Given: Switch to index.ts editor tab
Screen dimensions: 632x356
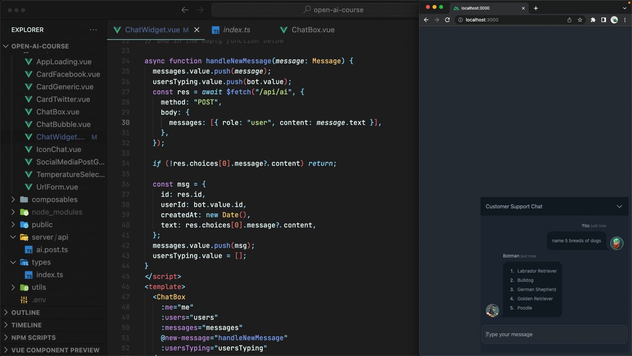Looking at the screenshot, I should point(237,30).
